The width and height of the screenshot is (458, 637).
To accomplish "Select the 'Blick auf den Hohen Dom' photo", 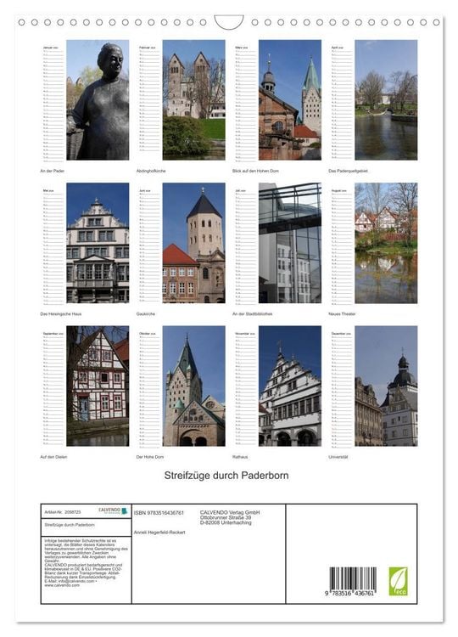I will click(x=290, y=99).
